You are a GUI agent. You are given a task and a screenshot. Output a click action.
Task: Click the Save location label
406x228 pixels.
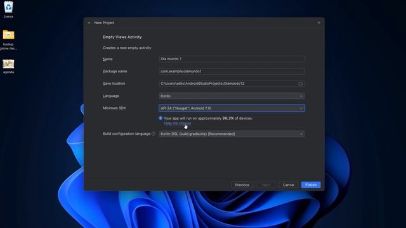[114, 84]
